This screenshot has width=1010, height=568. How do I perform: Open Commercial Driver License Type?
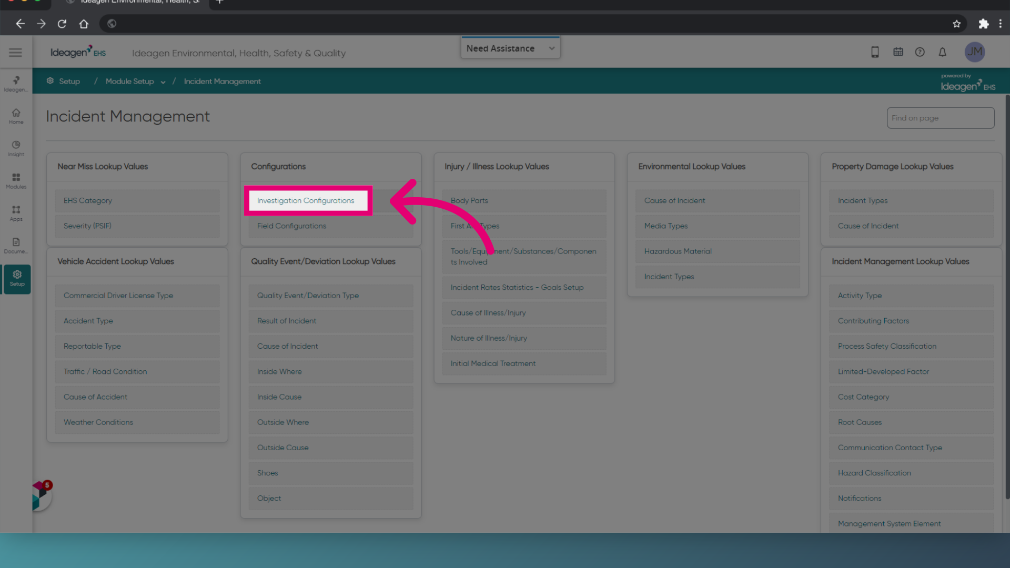[x=137, y=296]
